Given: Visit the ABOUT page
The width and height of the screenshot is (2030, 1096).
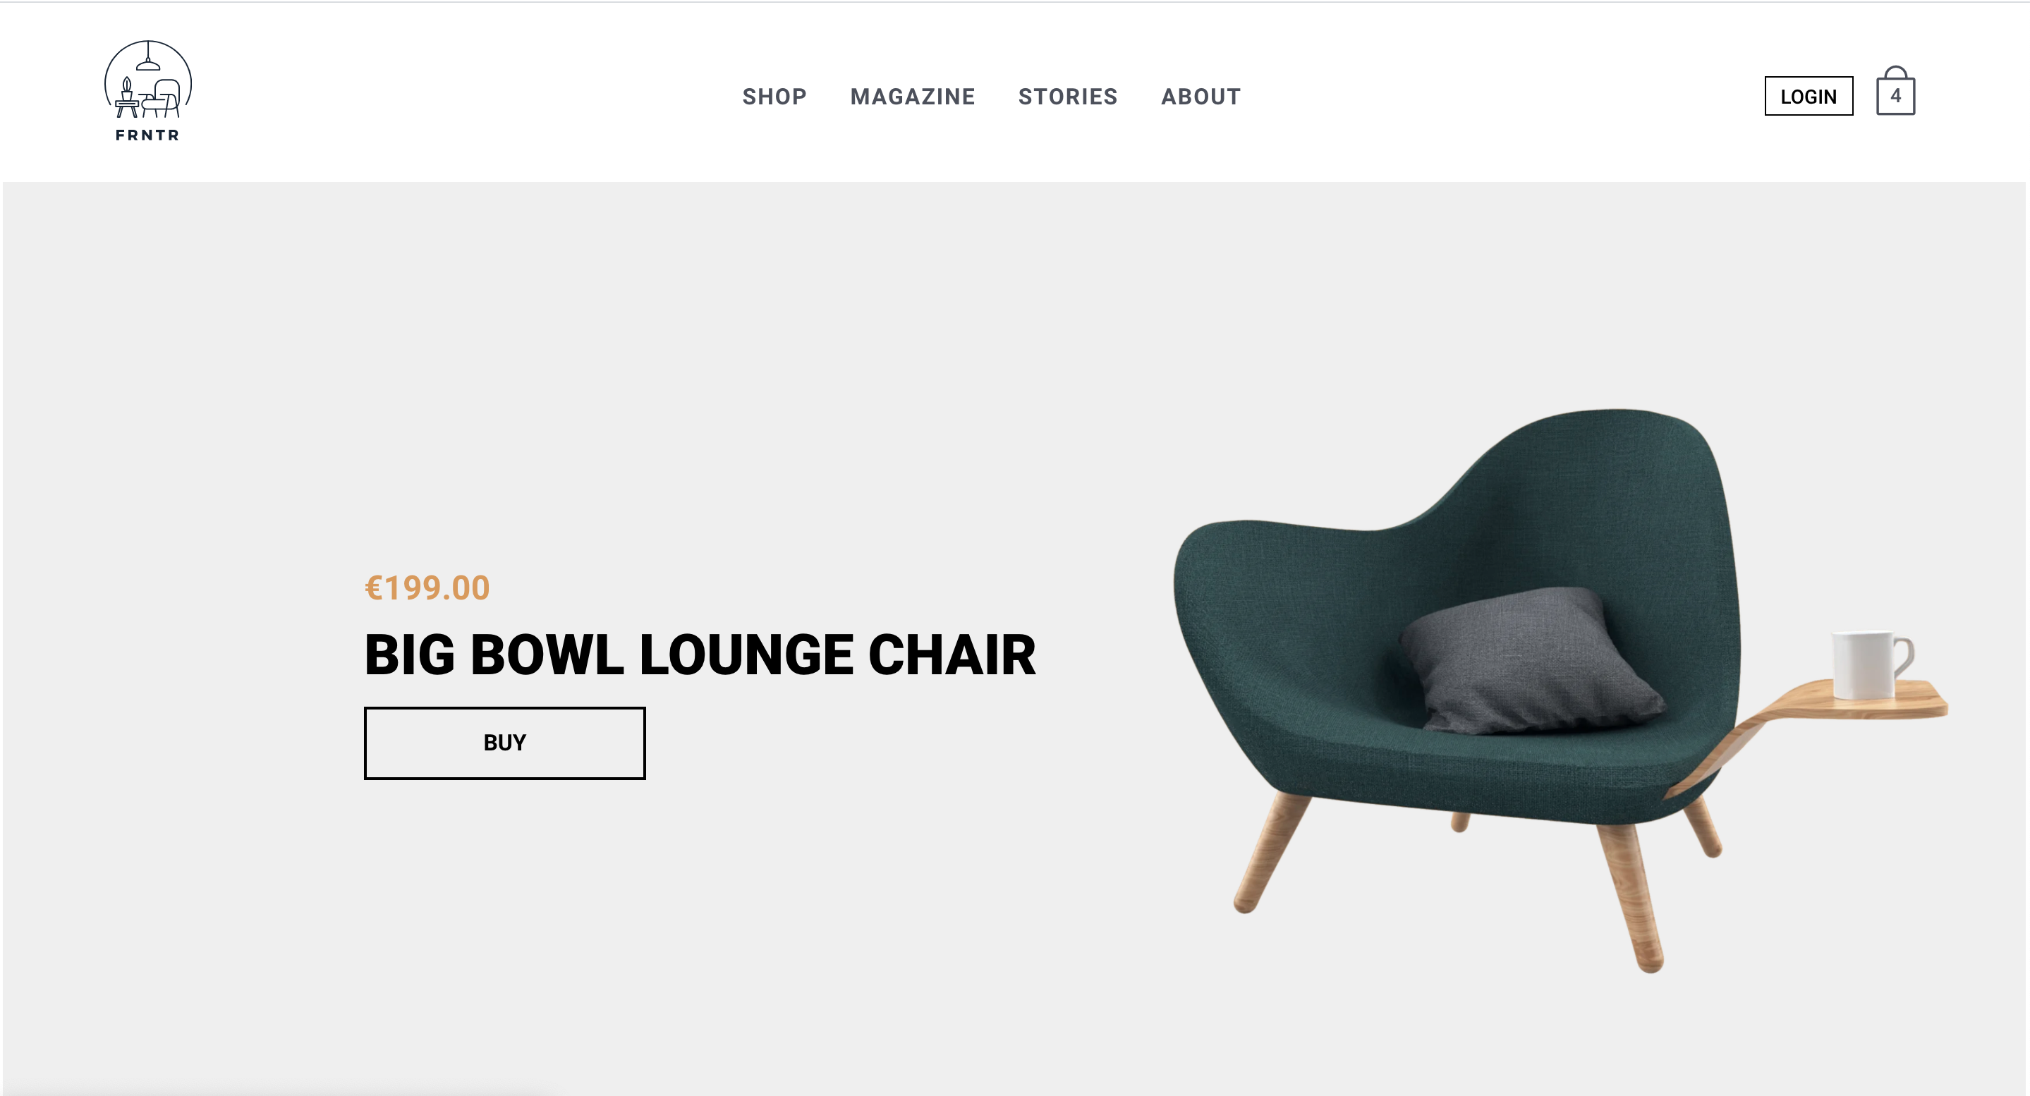Looking at the screenshot, I should (1201, 96).
